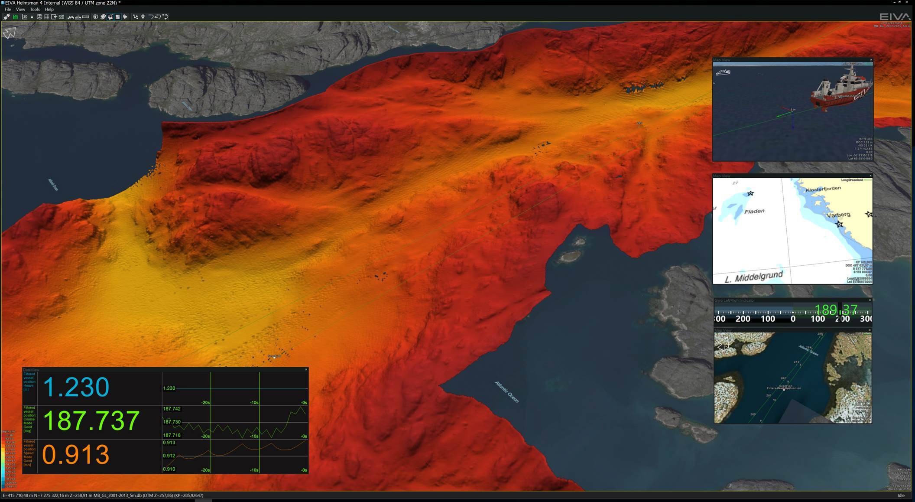
Task: Click the runline reverse arrow icon
Action: [158, 17]
